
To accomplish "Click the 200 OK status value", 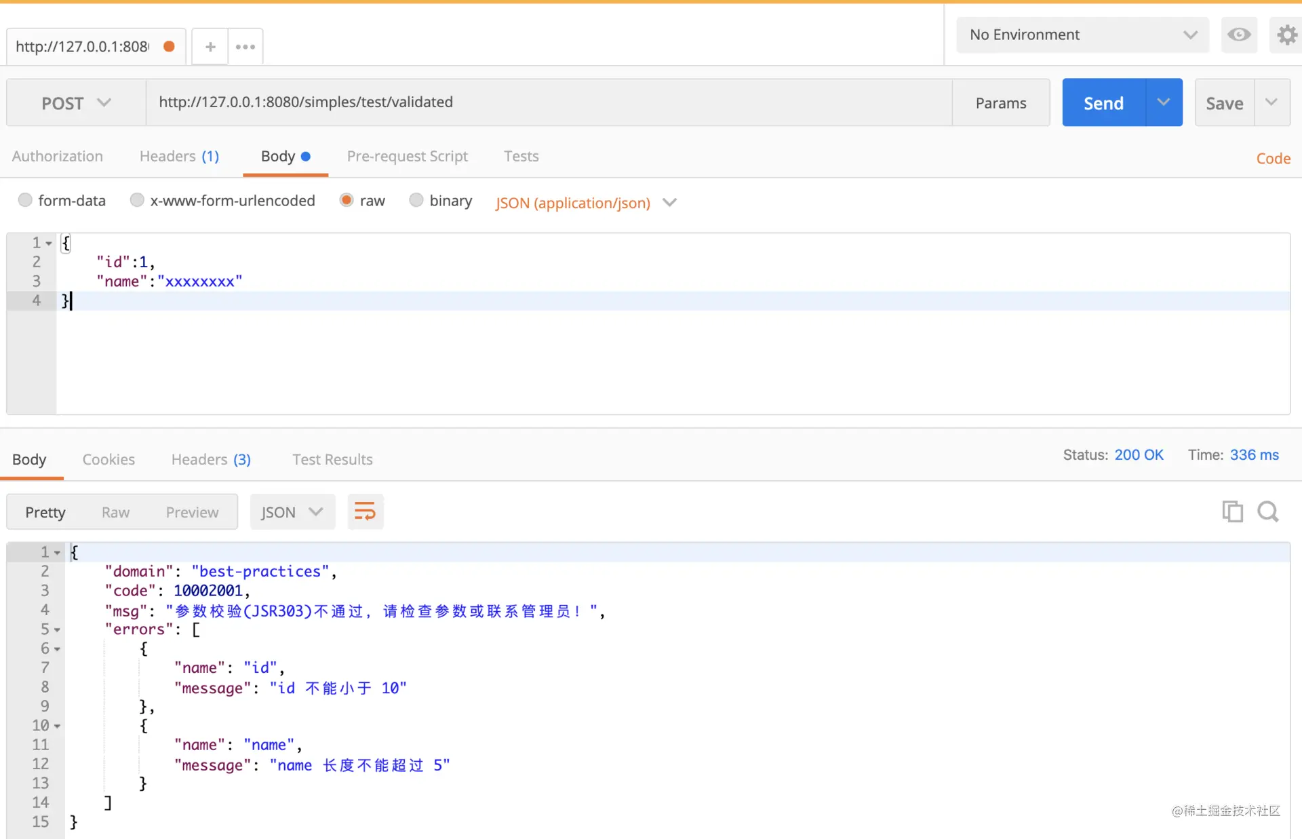I will coord(1139,454).
